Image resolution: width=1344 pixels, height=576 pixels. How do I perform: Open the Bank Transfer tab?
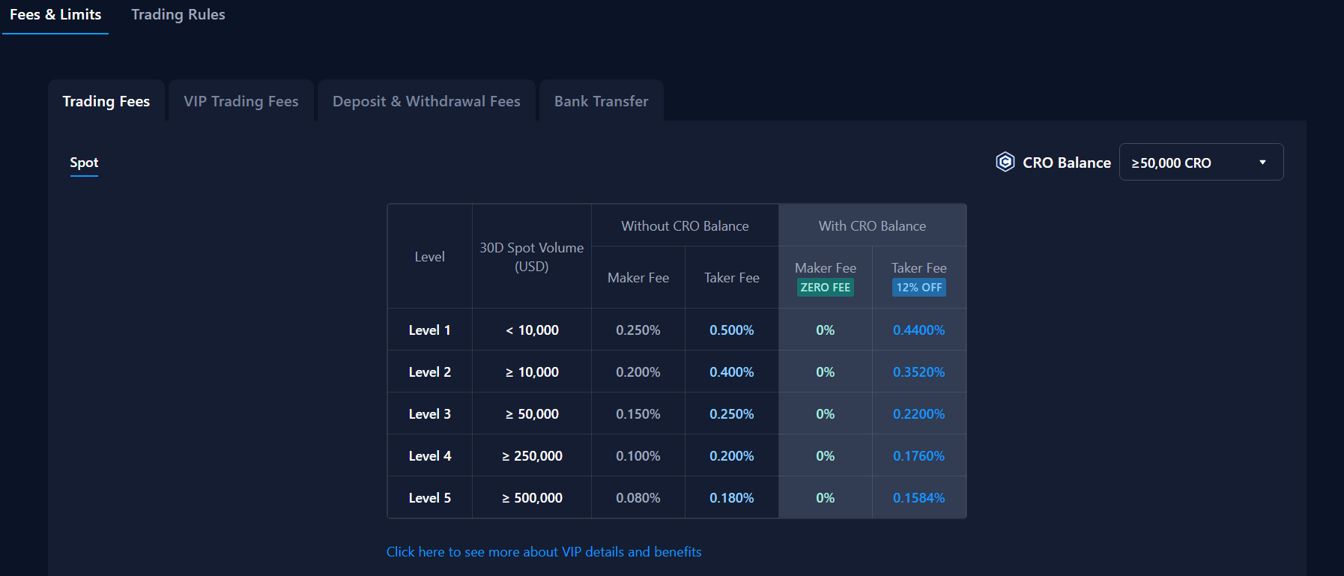click(x=601, y=101)
